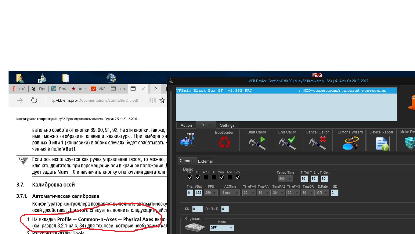This screenshot has height=234, width=415.
Task: Open the D.Rate dropdown set to Off
Action: (x=323, y=193)
